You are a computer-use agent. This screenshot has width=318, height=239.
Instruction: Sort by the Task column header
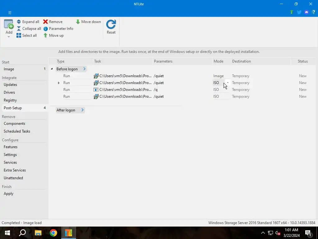[98, 61]
